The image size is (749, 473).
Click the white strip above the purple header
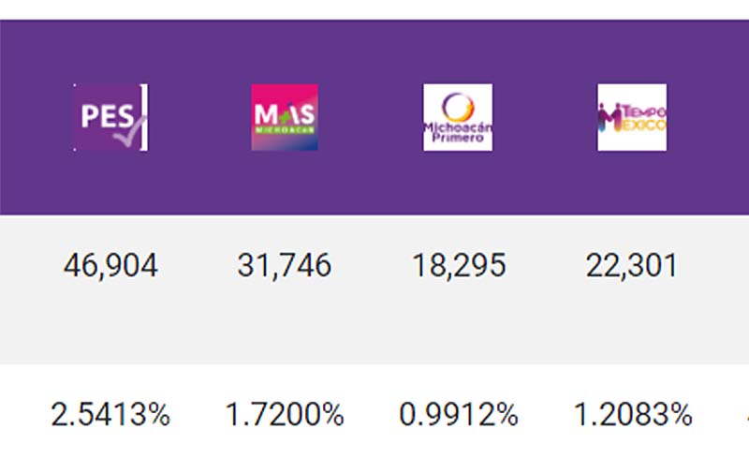374,8
